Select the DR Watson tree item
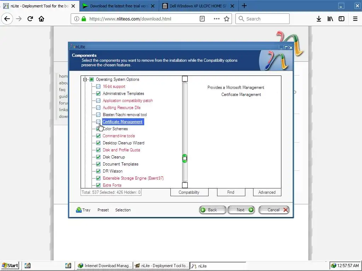Viewport: 362px width, 271px height. [x=113, y=171]
